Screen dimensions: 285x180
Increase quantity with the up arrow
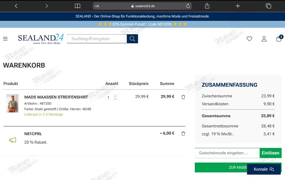click(115, 96)
